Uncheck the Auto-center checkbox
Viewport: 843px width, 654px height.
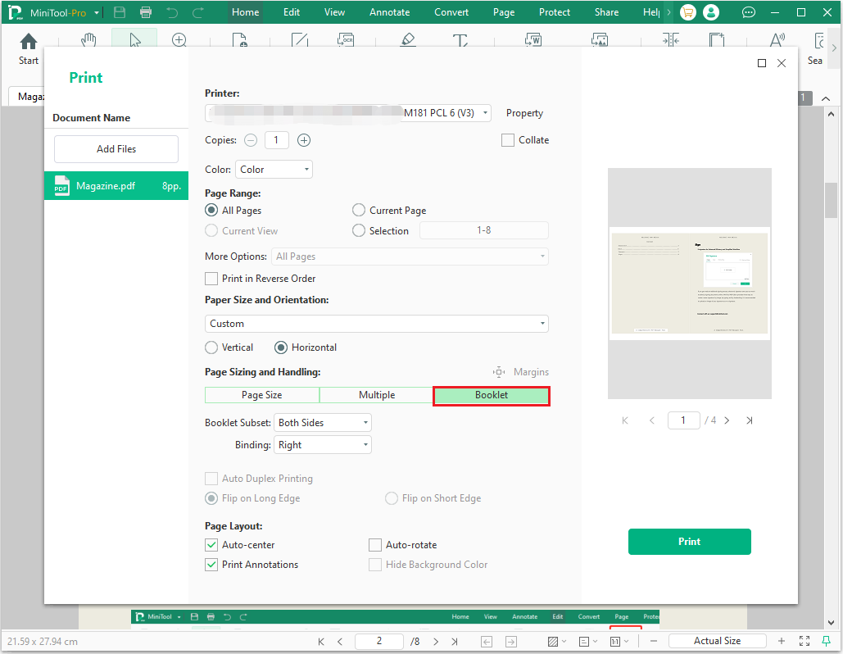(211, 545)
